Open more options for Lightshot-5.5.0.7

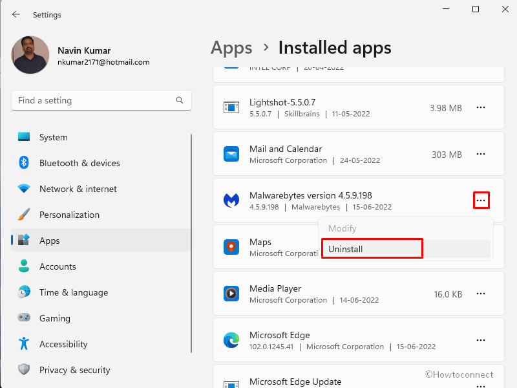click(x=481, y=107)
